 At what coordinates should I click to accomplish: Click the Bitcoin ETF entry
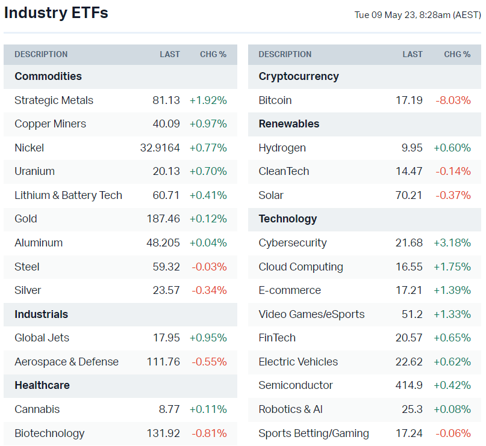point(275,100)
